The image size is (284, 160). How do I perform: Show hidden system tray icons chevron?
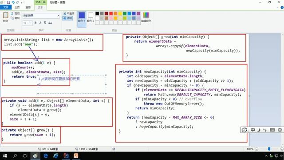pos(266,156)
